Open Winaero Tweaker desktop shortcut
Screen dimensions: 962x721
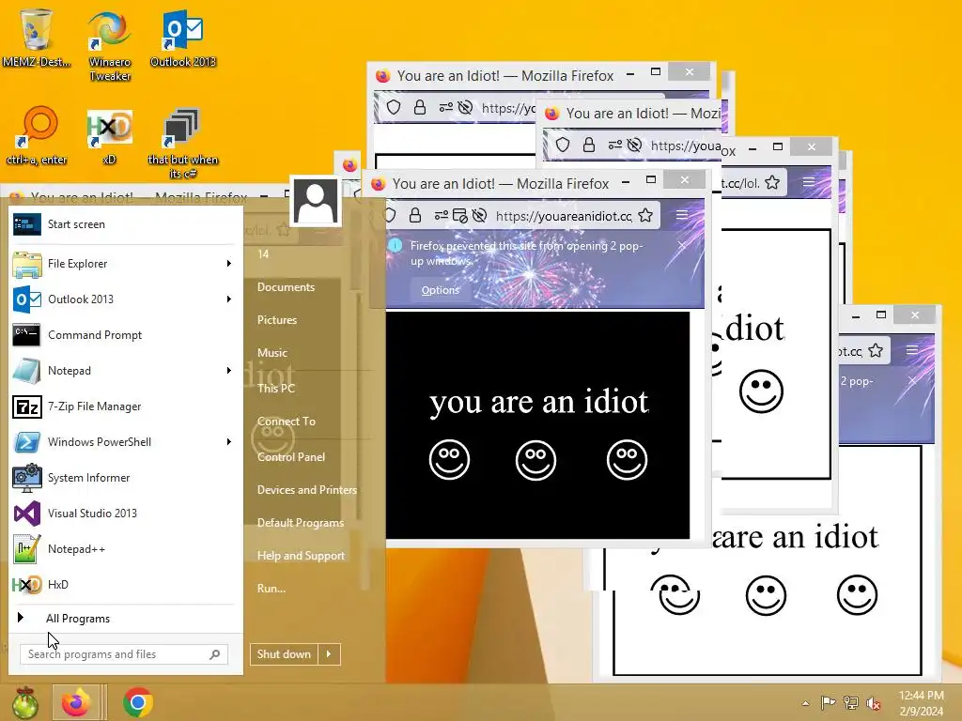click(x=109, y=44)
